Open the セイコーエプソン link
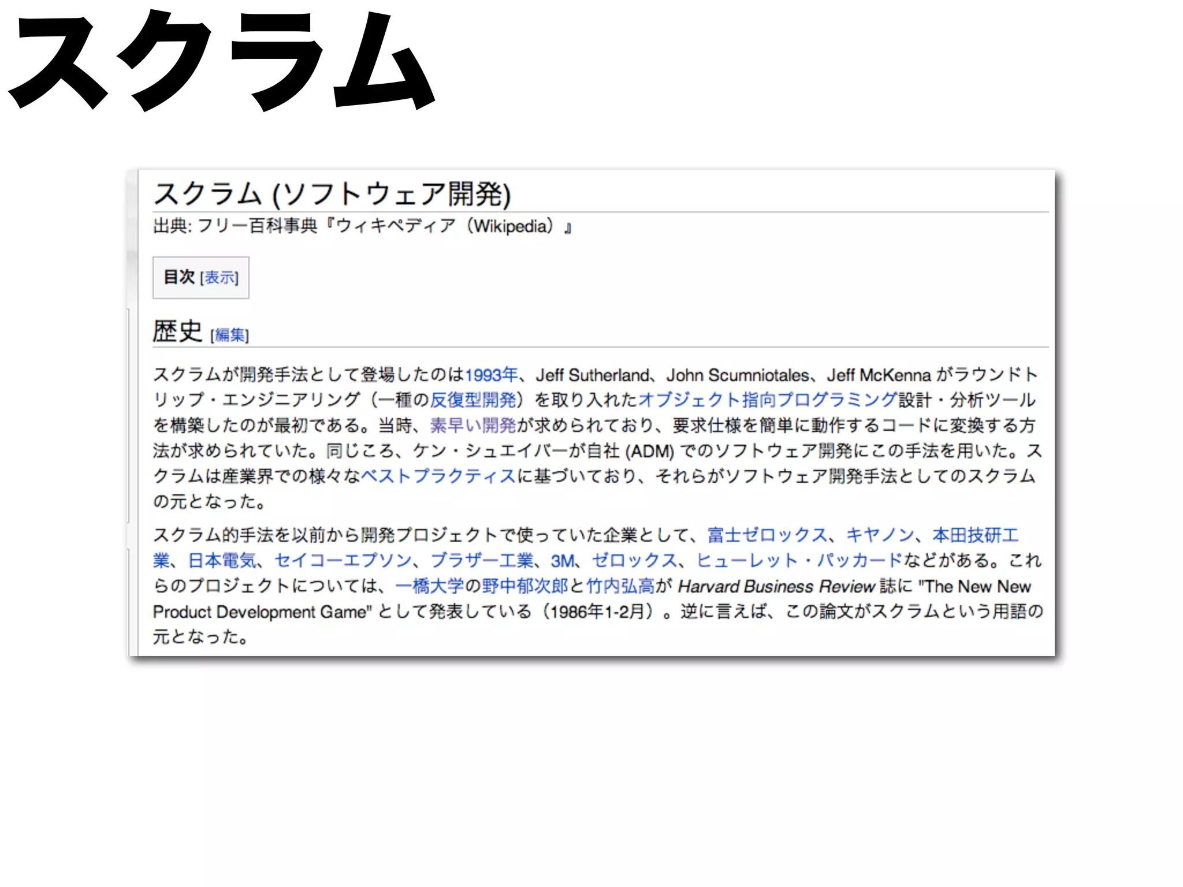The height and width of the screenshot is (887, 1183). point(343,560)
